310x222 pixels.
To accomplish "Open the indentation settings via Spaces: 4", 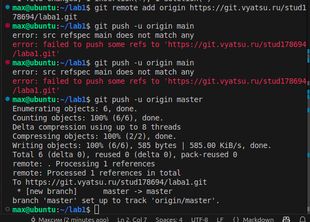I will click(169, 219).
